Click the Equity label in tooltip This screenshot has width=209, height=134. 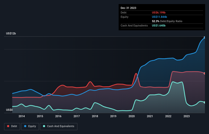124,17
